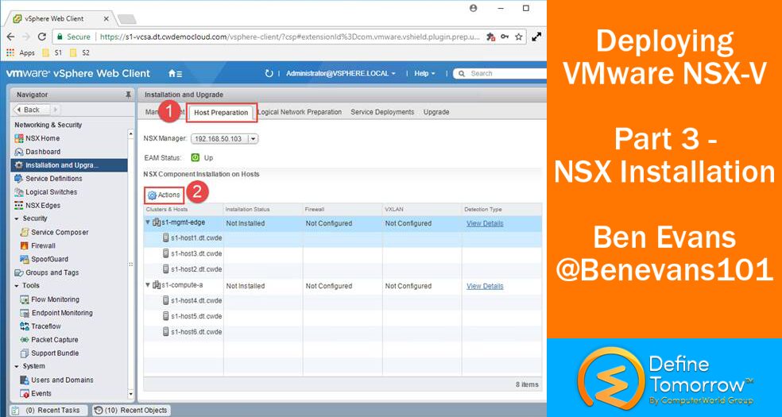Screen dimensions: 782x417
Task: Open Logical Switches
Action: 46,191
